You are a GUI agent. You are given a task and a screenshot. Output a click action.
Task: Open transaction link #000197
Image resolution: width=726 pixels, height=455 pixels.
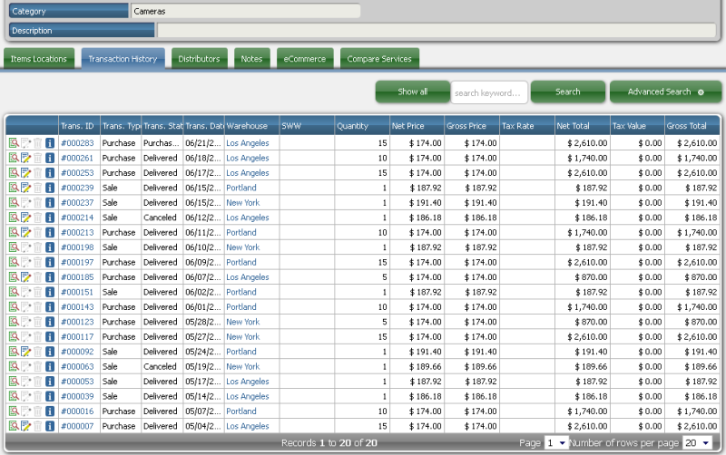click(x=77, y=262)
